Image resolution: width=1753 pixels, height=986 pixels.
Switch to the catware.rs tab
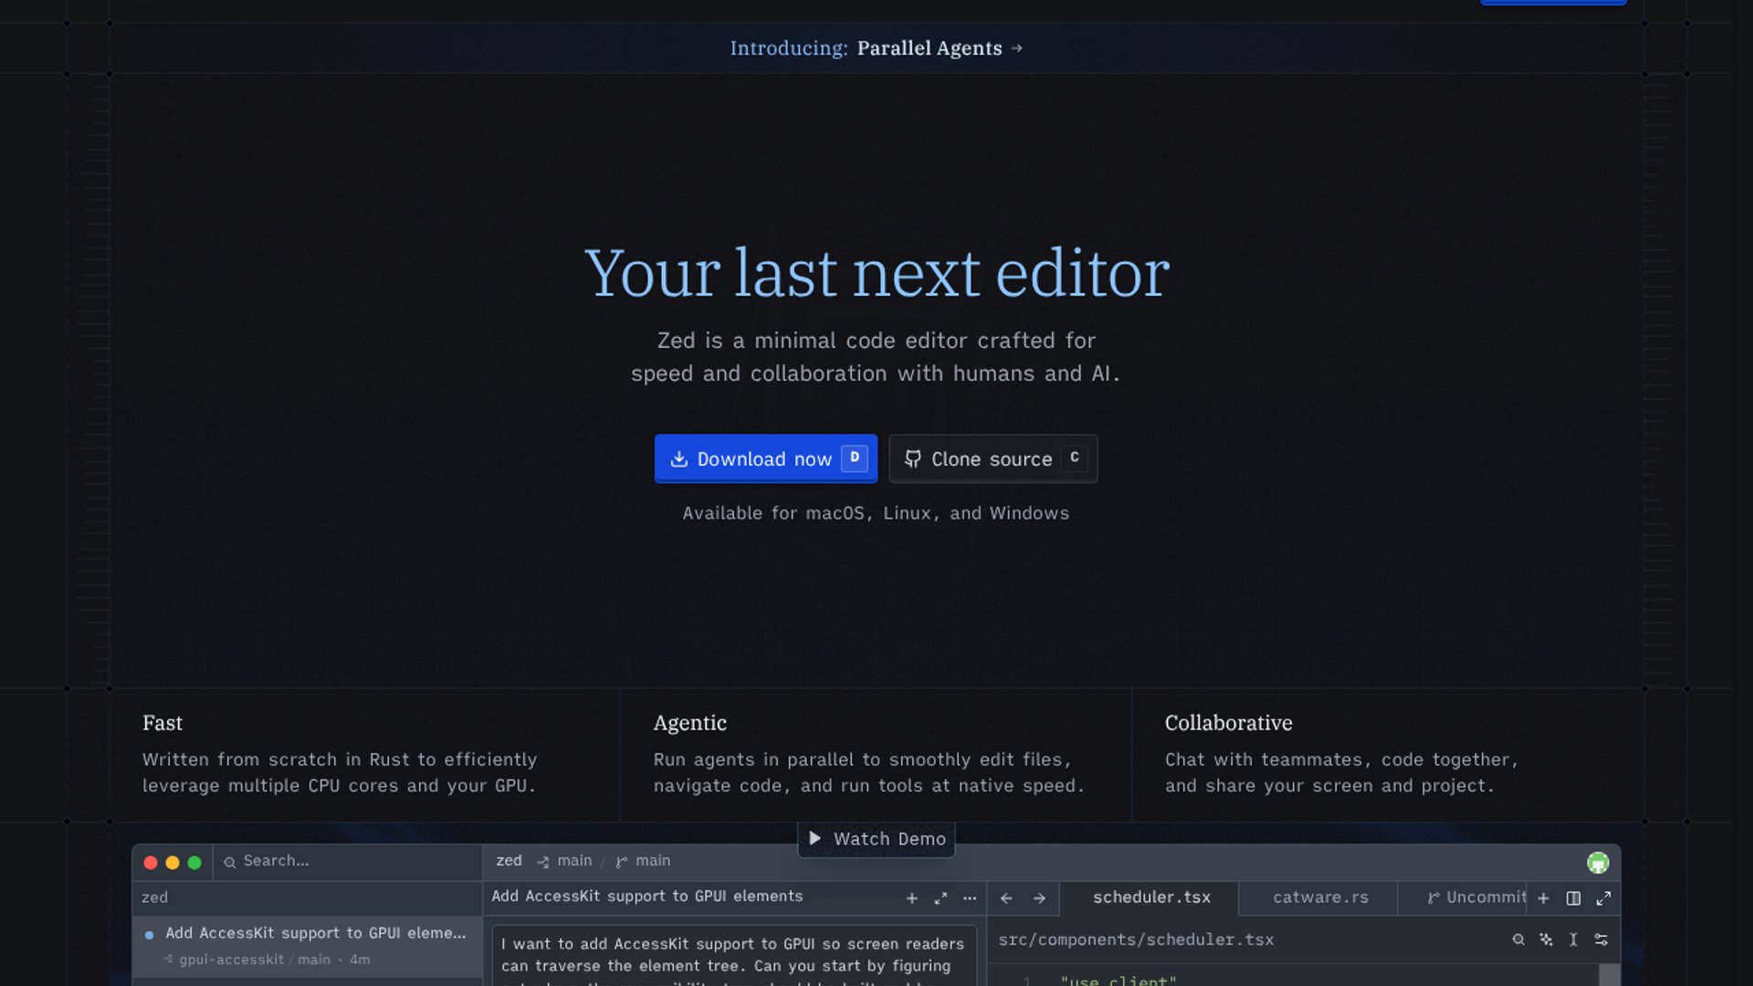coord(1320,897)
